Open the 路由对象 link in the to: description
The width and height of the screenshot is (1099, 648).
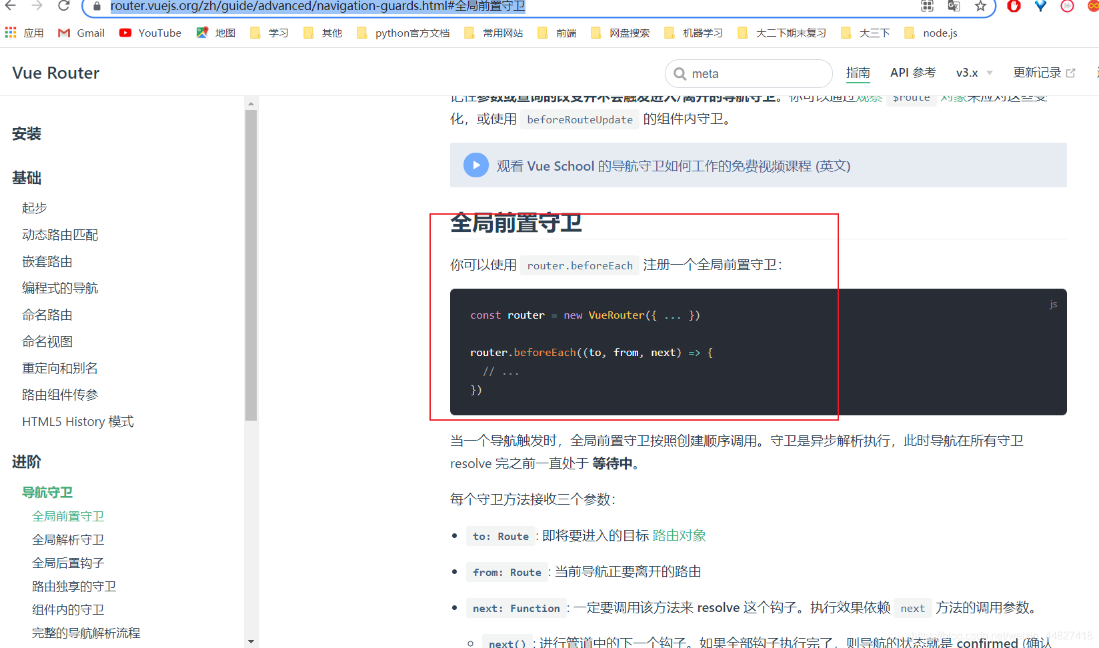click(679, 535)
